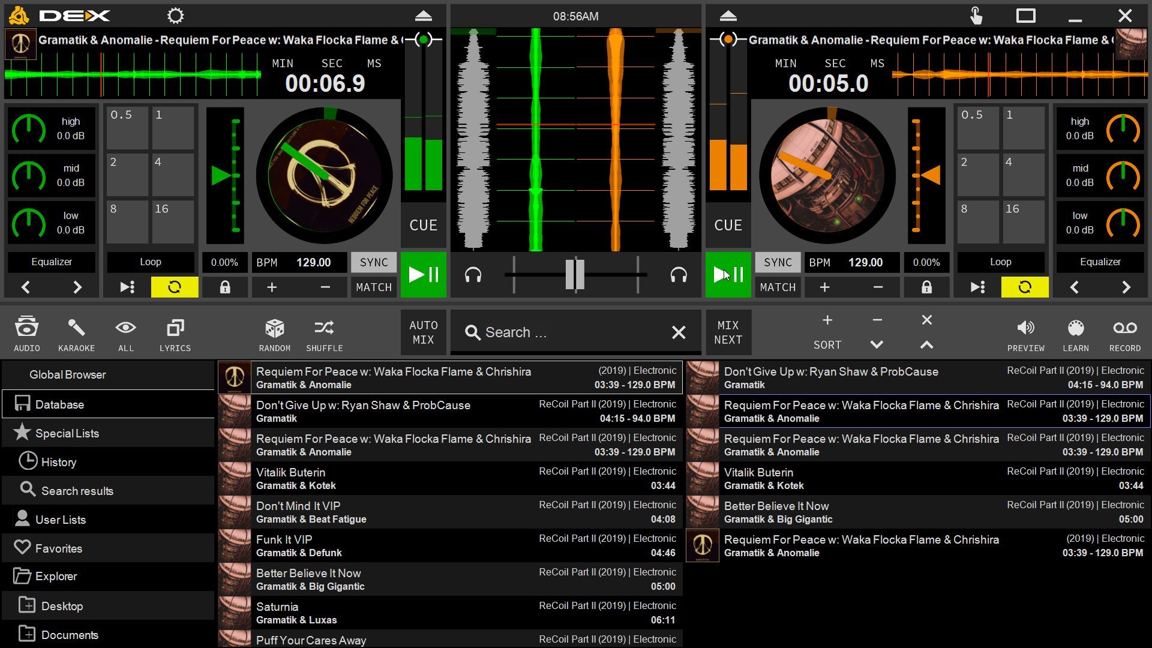The image size is (1152, 648).
Task: Move selected track down with chevron
Action: tap(877, 345)
